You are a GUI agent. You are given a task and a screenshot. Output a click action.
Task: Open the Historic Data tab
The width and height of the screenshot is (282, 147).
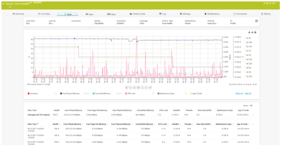[x=137, y=14]
